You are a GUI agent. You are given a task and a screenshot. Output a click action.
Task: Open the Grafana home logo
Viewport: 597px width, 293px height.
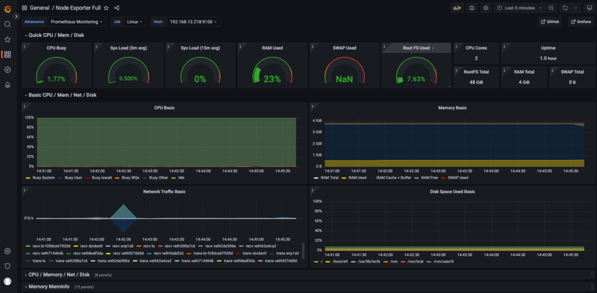8,9
